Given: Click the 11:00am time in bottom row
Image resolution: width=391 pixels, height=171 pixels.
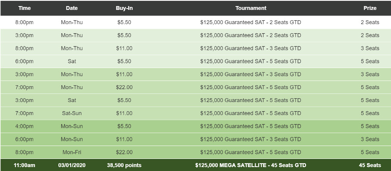Looking at the screenshot, I should [25, 165].
